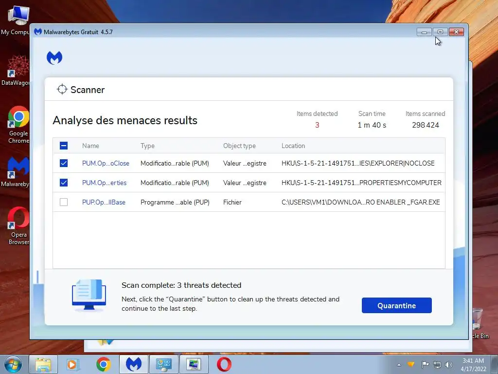
Task: Open Google Chrome desktop shortcut
Action: (18, 125)
